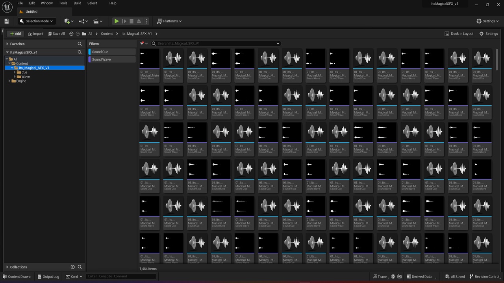
Task: Go back in content browser history
Action: coord(71,34)
